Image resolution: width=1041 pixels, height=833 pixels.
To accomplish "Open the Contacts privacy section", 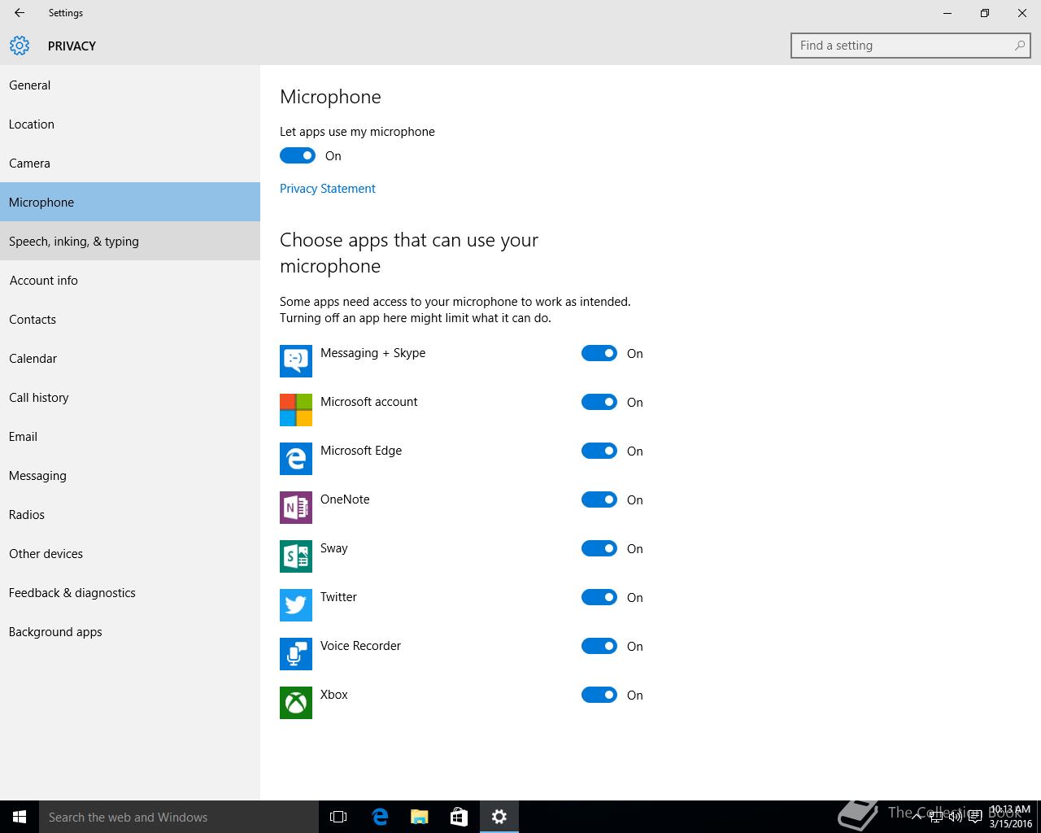I will click(130, 319).
